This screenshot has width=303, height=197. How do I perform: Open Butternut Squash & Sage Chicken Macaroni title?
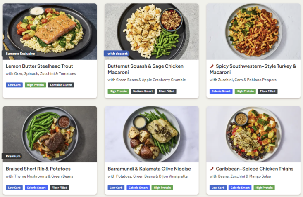[x=146, y=69]
